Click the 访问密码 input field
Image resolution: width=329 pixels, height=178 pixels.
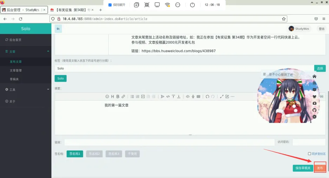(x=309, y=142)
